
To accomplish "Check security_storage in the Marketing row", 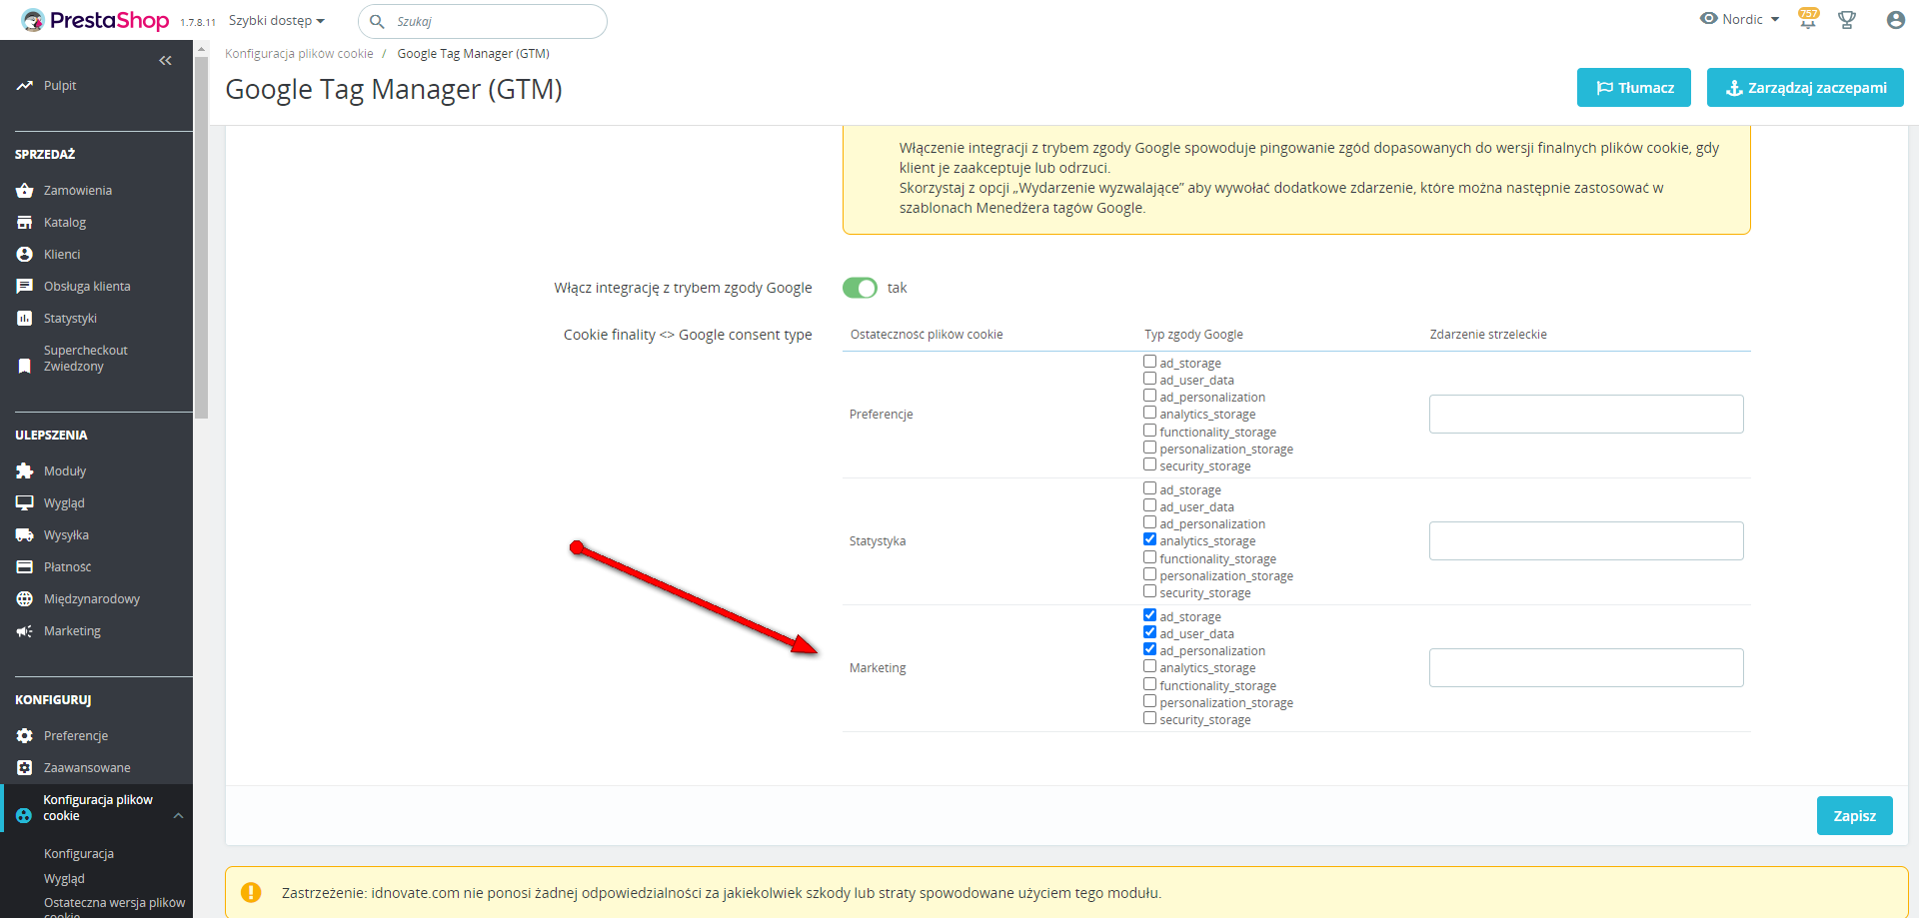I will [x=1149, y=718].
